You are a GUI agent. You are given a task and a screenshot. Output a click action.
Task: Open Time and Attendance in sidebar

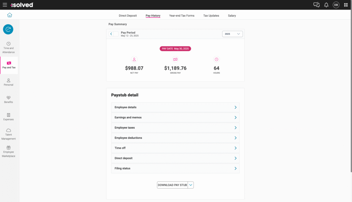click(9, 47)
